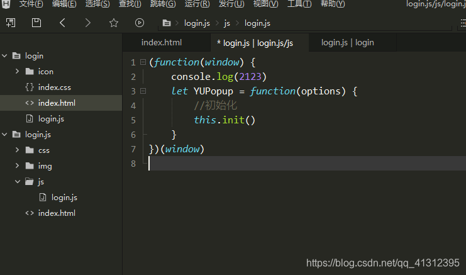Open the 运行(R) menu
The width and height of the screenshot is (466, 275).
point(197,4)
